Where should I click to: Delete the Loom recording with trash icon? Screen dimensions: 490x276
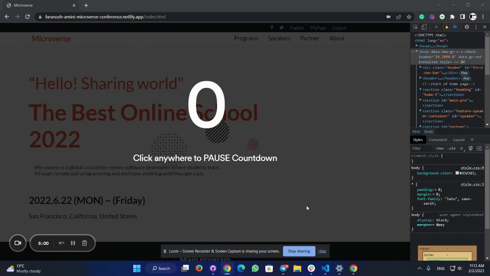pyautogui.click(x=85, y=243)
